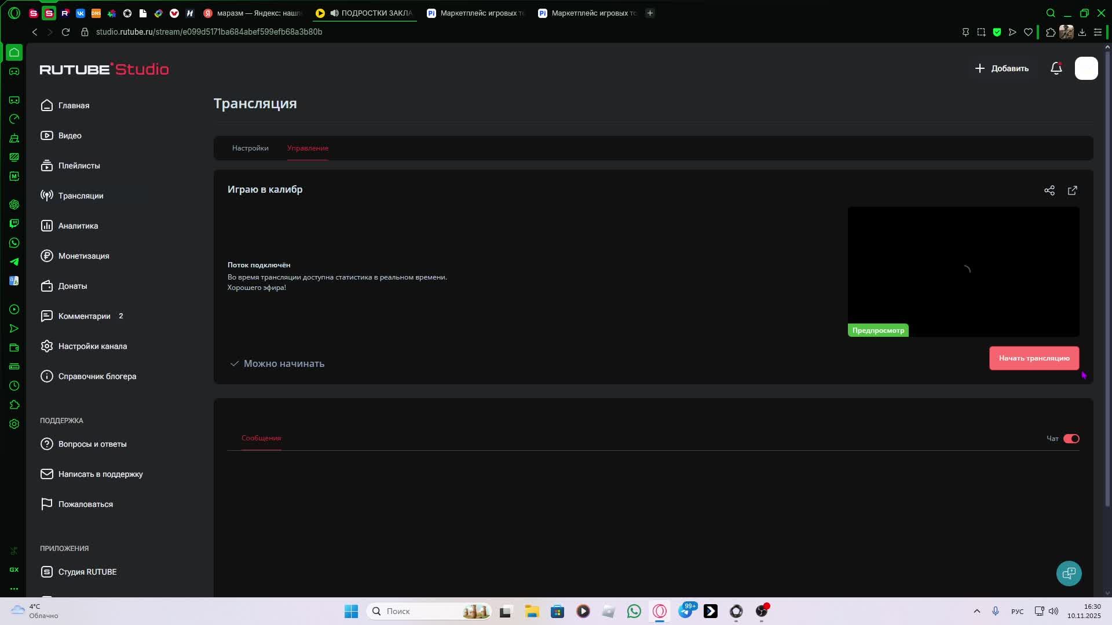The width and height of the screenshot is (1112, 625).
Task: Open Главная in the Studio sidebar
Action: 65,105
